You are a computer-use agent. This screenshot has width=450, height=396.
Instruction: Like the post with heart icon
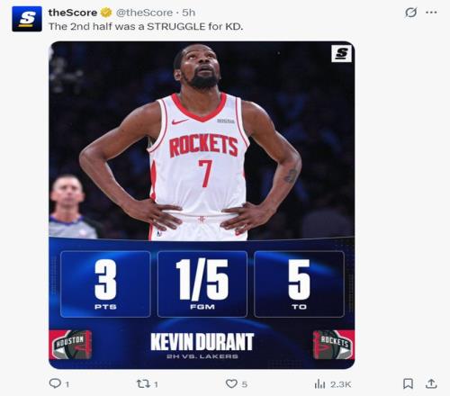(x=231, y=383)
